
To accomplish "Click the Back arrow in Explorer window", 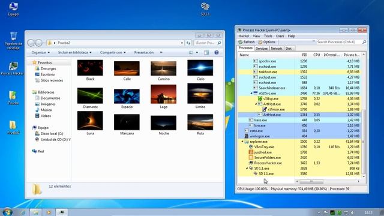I will pos(31,43).
